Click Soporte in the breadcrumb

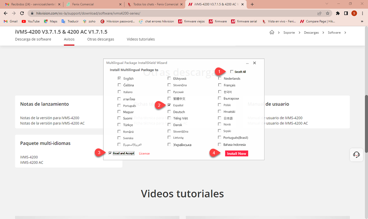tap(289, 32)
